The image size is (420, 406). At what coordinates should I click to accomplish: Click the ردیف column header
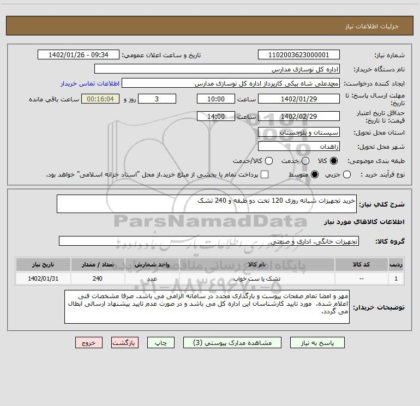[x=396, y=265]
